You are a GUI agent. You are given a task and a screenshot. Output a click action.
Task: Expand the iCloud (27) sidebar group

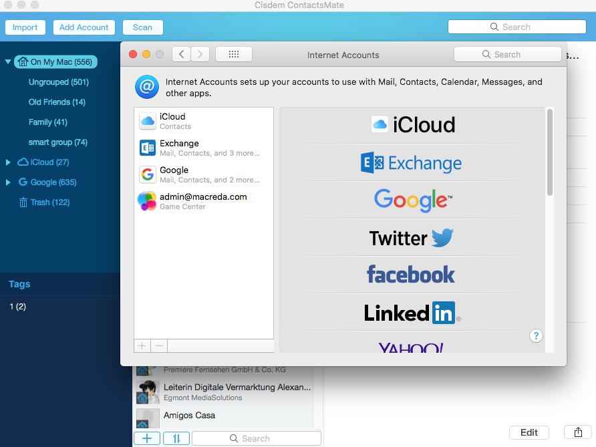coord(8,162)
